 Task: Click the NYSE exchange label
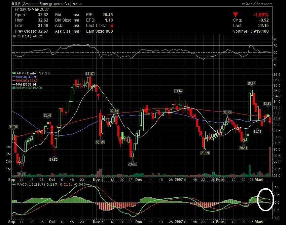tap(77, 4)
